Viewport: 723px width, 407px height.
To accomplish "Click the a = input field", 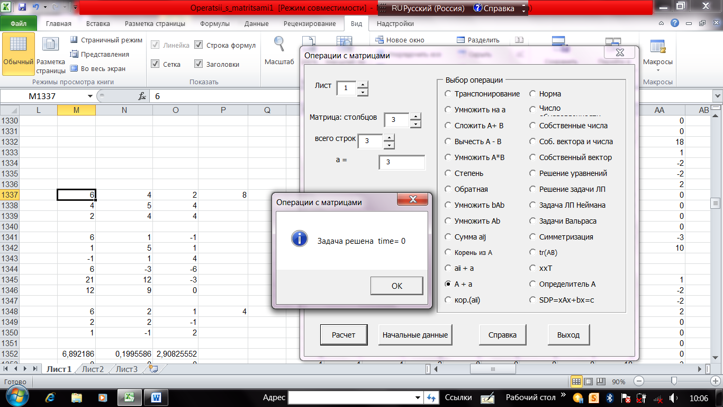I will coord(402,162).
